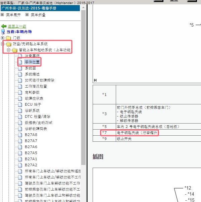Open 驾驶员侧车门上车解锁功能不工作 page
Image resolution: width=201 pixels, height=202 pixels.
[52, 183]
